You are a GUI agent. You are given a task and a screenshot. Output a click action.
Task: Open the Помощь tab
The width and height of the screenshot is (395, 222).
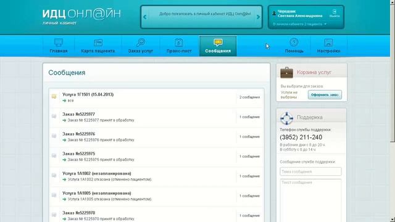[294, 46]
